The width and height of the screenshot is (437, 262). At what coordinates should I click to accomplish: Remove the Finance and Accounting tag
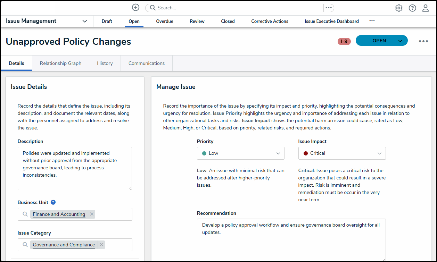(x=92, y=214)
